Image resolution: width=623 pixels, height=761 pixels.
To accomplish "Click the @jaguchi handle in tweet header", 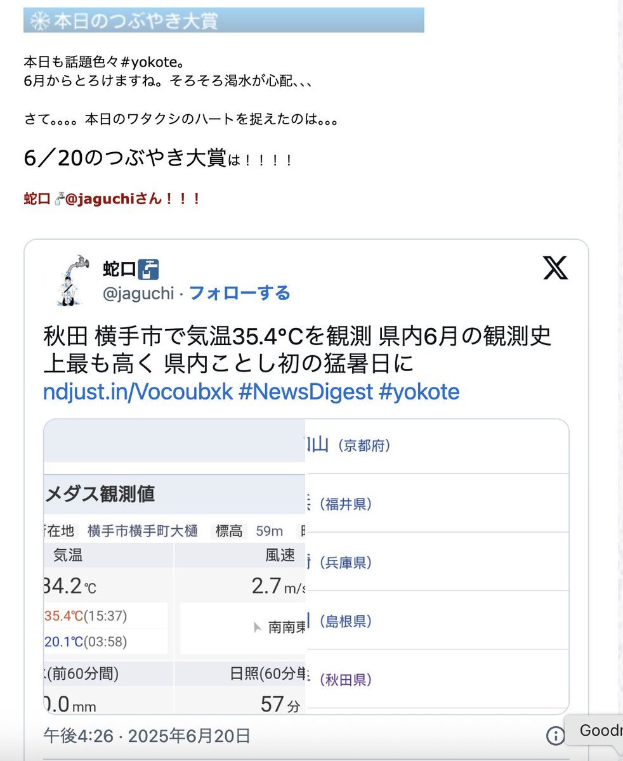I will pyautogui.click(x=138, y=294).
